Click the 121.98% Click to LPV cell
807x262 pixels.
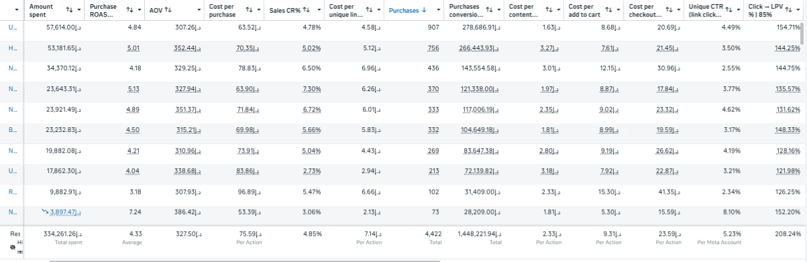[x=788, y=171]
